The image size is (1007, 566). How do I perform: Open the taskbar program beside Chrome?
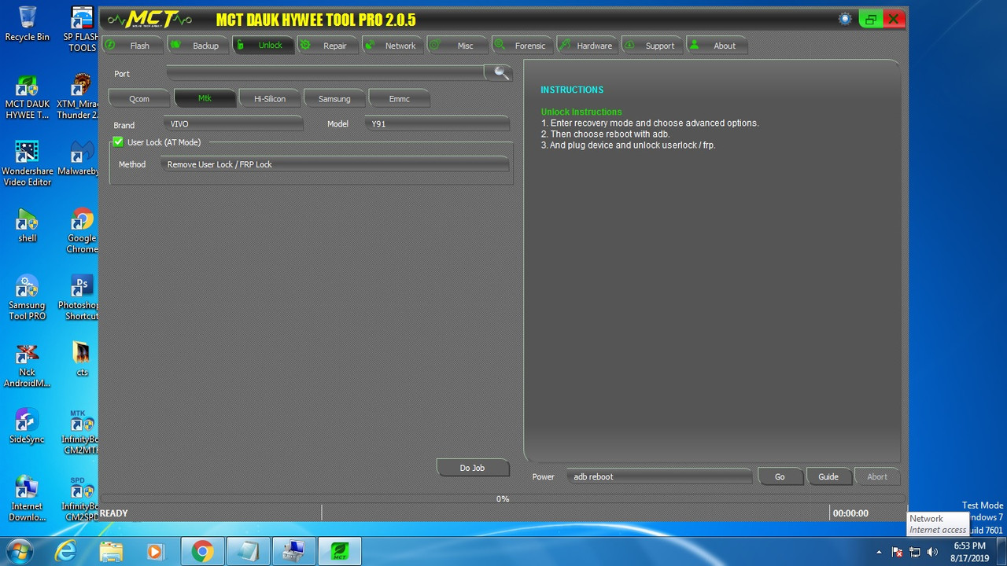point(248,551)
